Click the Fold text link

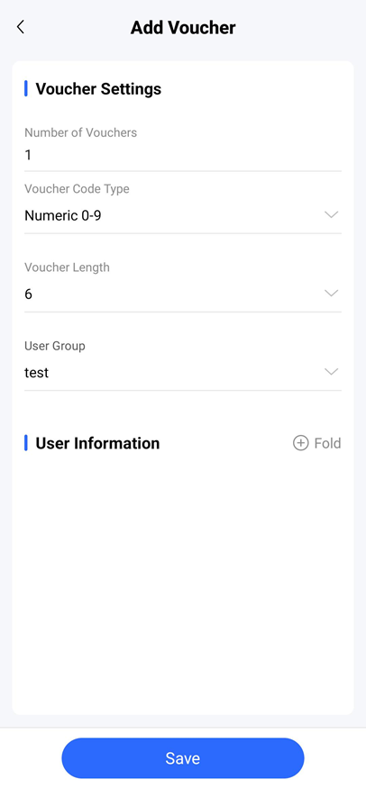coord(327,443)
